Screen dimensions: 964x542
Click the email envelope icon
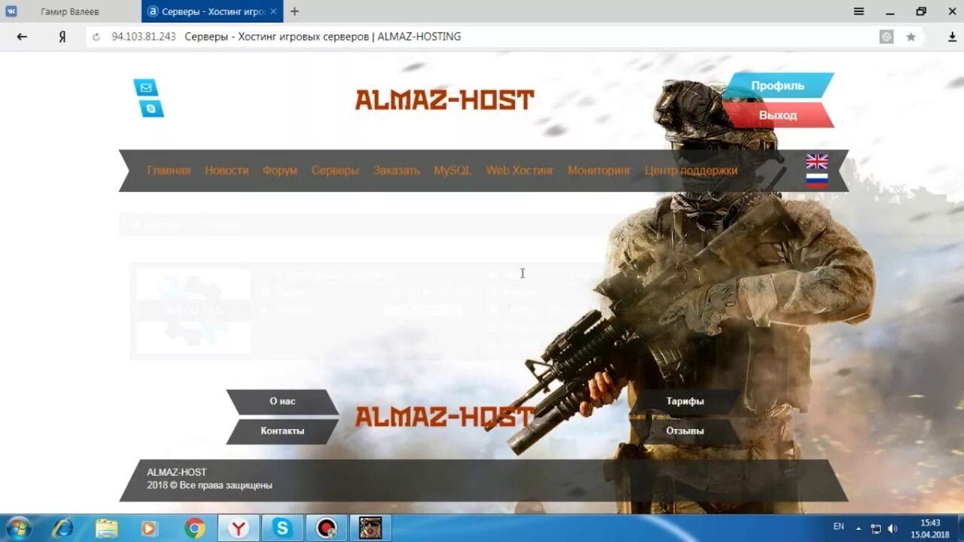click(x=145, y=87)
